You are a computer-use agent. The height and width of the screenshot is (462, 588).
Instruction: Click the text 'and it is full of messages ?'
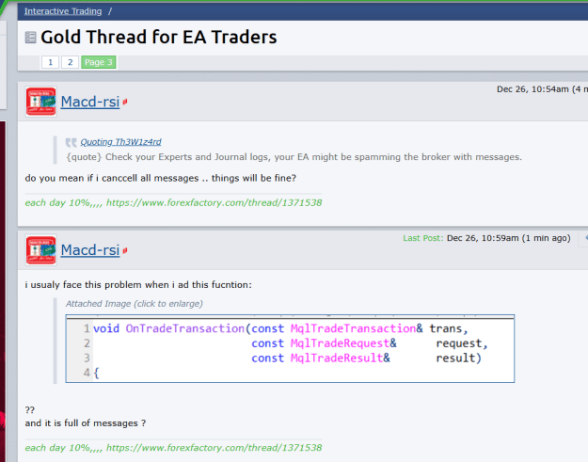[86, 423]
